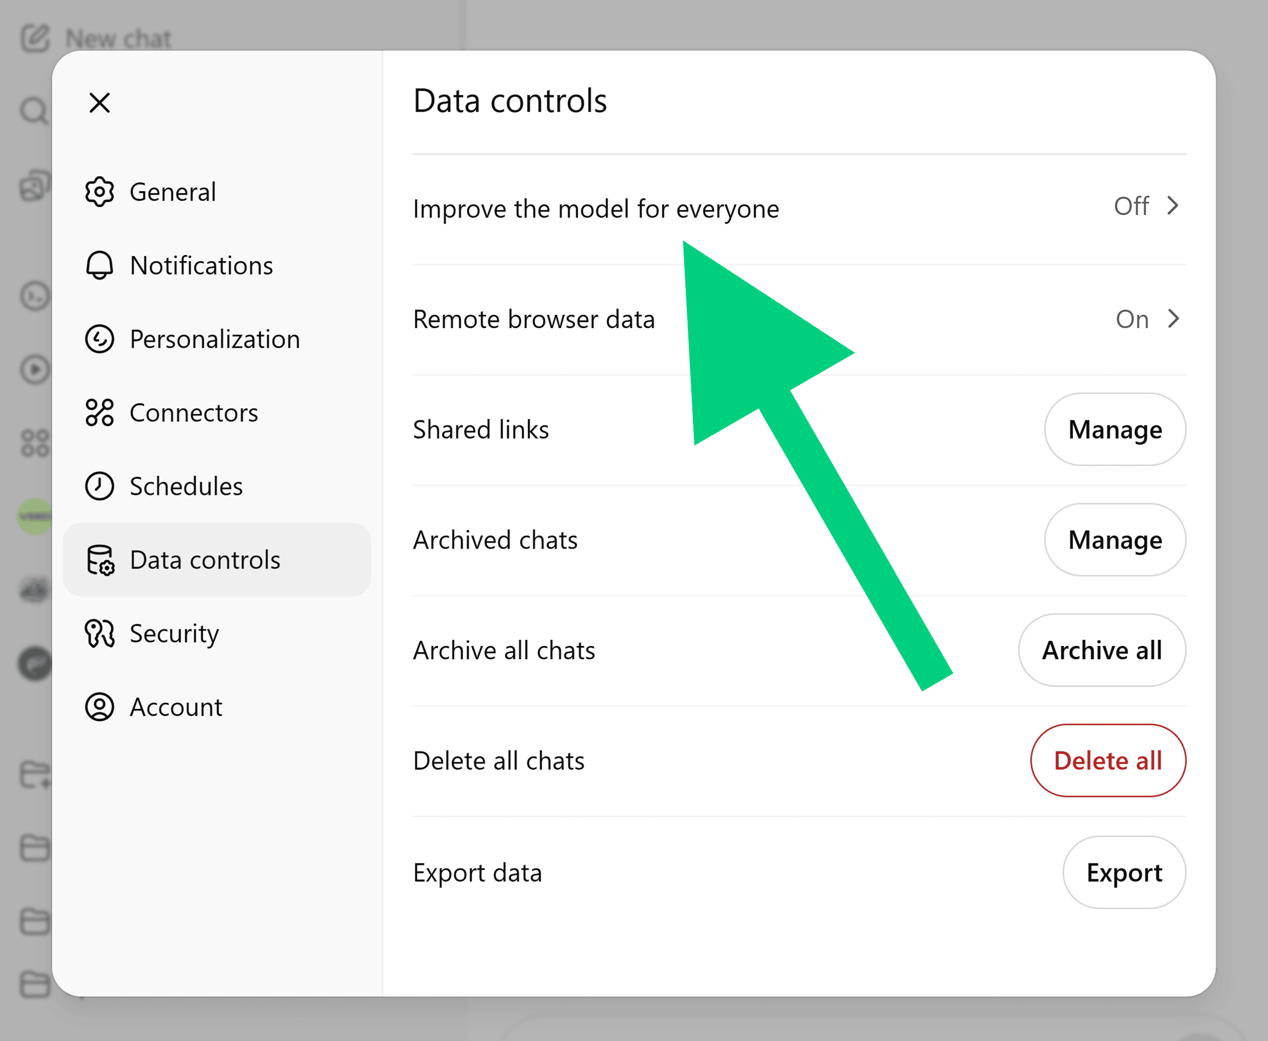Click the red Delete all button
The height and width of the screenshot is (1041, 1268).
(1108, 761)
